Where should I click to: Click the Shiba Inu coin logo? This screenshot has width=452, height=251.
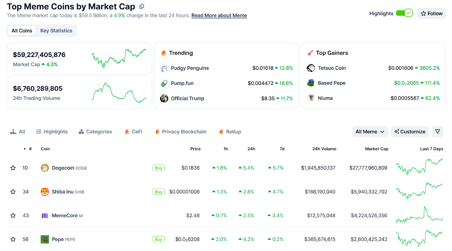tap(45, 192)
